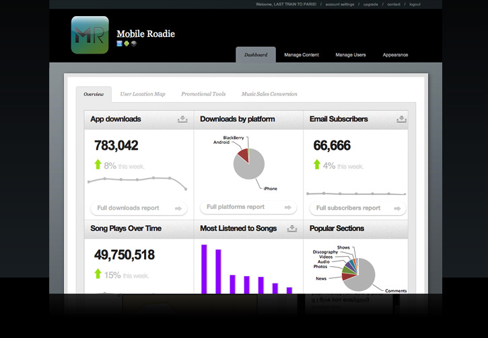Image resolution: width=488 pixels, height=338 pixels.
Task: Click the 49,750,518 song plays figure
Action: coord(125,255)
